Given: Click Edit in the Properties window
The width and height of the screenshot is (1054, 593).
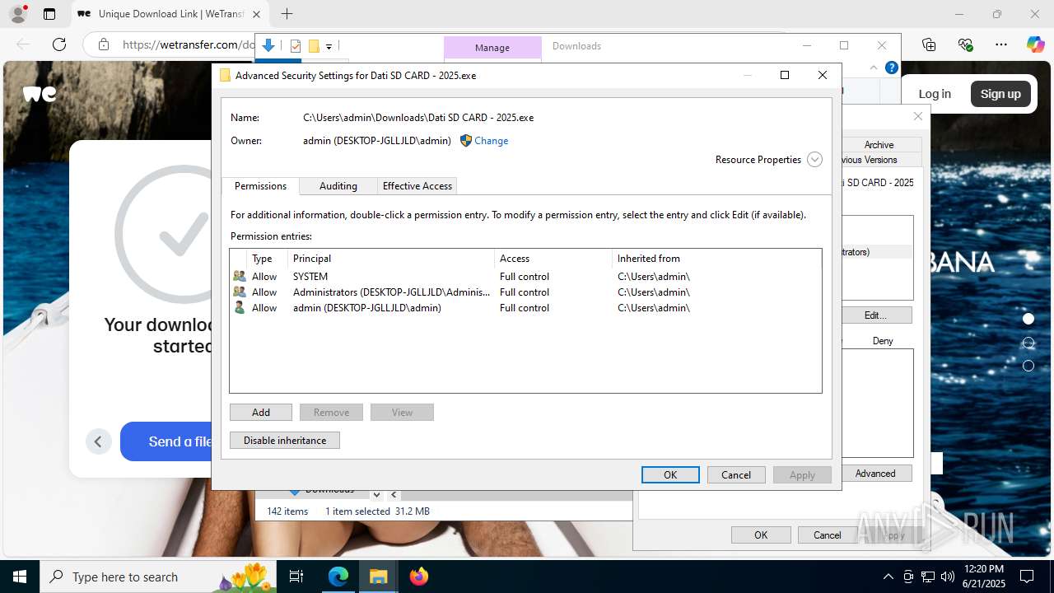Looking at the screenshot, I should [x=875, y=315].
